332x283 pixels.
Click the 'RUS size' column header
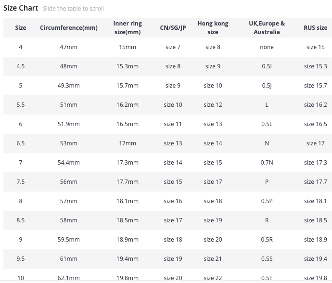pyautogui.click(x=315, y=28)
